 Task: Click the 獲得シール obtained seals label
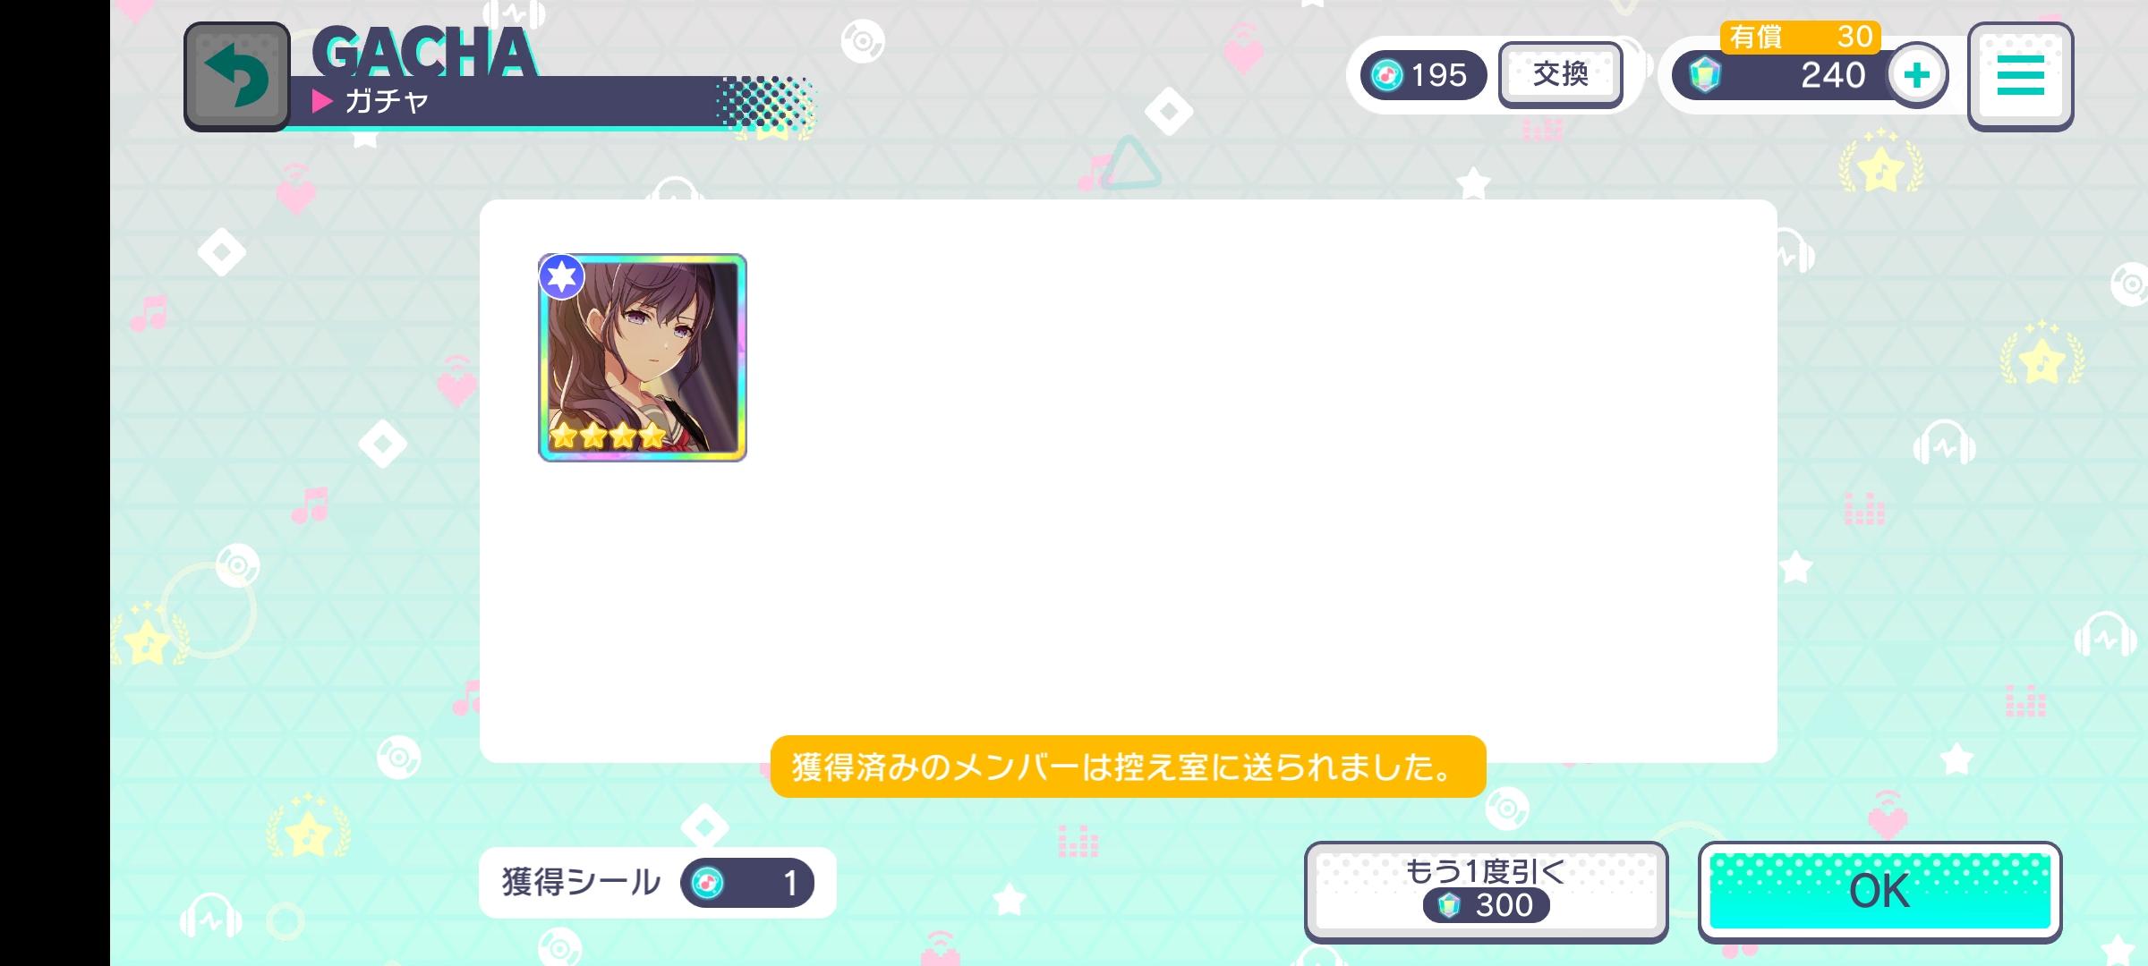click(x=581, y=883)
